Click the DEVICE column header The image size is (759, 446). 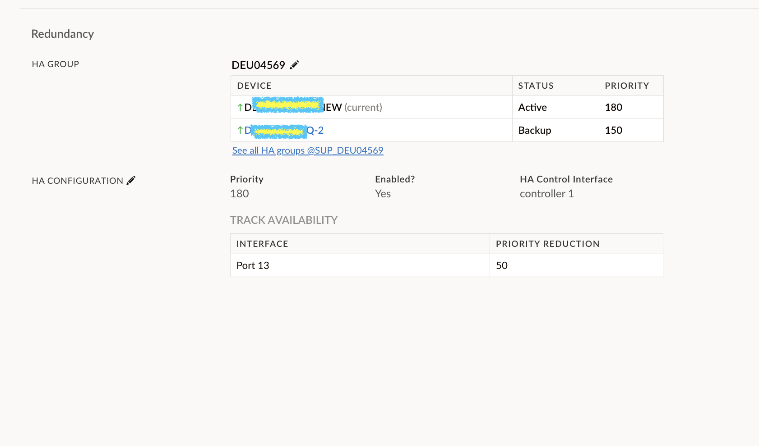pos(255,86)
